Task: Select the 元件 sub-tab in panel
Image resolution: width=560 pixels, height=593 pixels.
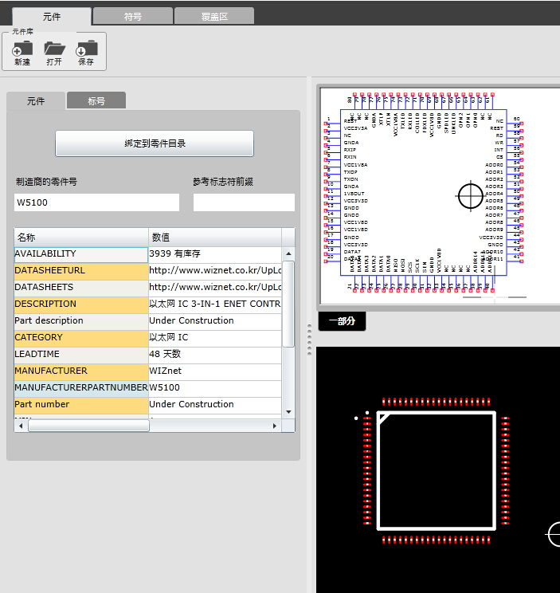Action: point(36,100)
